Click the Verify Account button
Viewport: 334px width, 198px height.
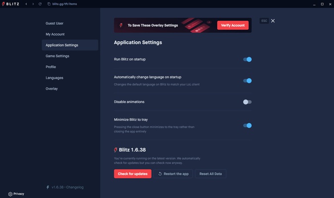[233, 25]
